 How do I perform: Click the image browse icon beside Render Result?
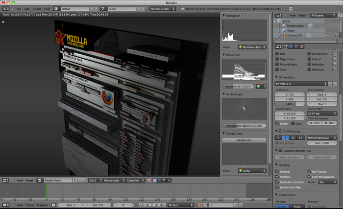pyautogui.click(x=39, y=180)
